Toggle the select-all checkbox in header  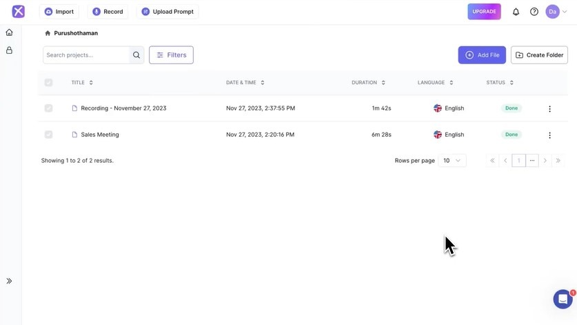[48, 83]
